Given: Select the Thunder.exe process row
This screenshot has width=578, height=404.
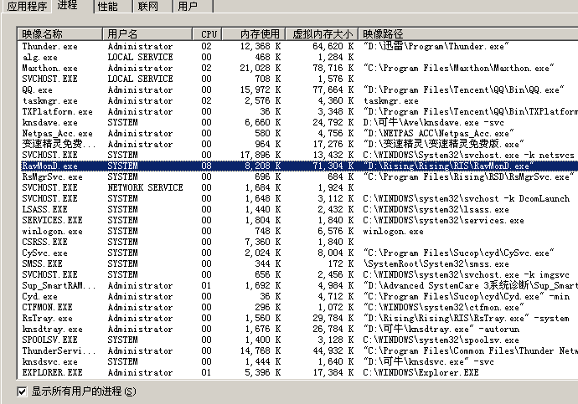Looking at the screenshot, I should 298,46.
